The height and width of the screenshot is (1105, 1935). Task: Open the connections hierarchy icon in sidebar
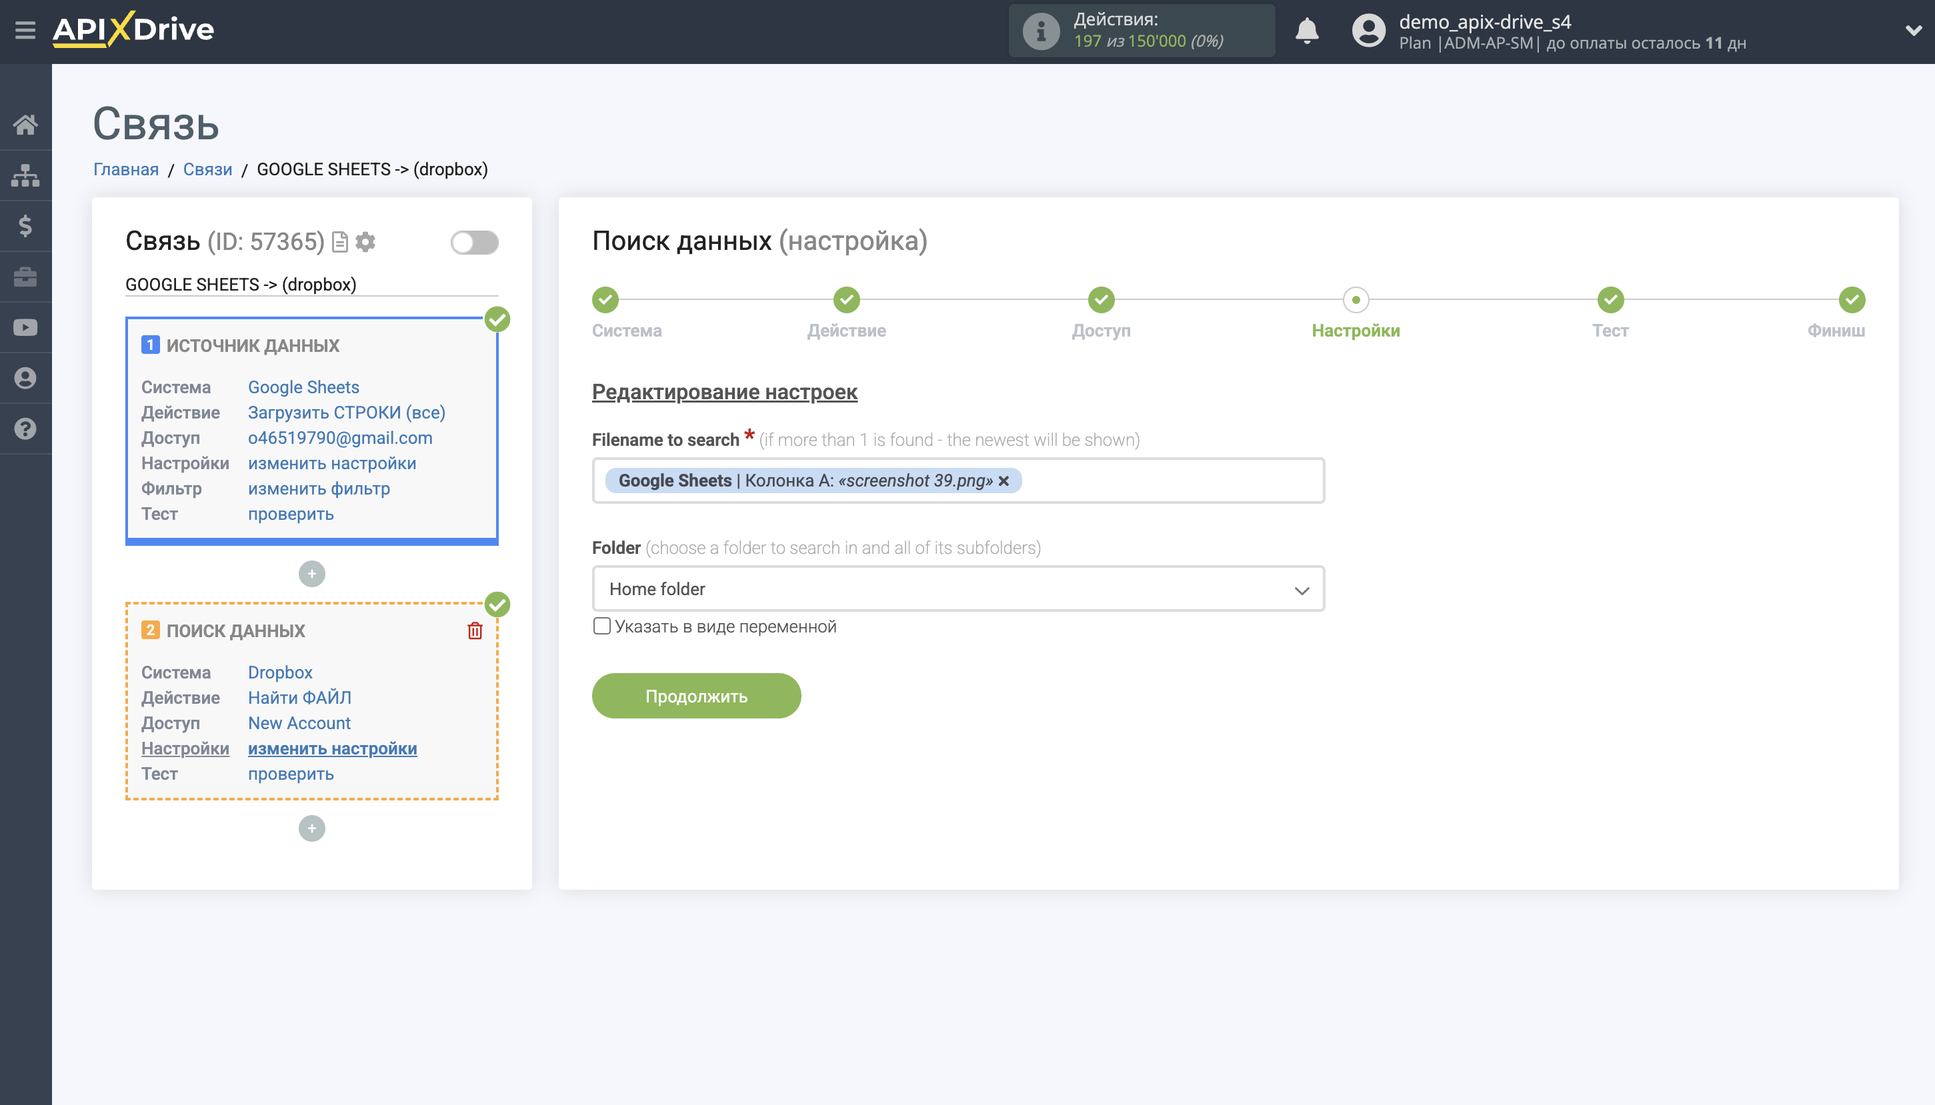(x=25, y=175)
